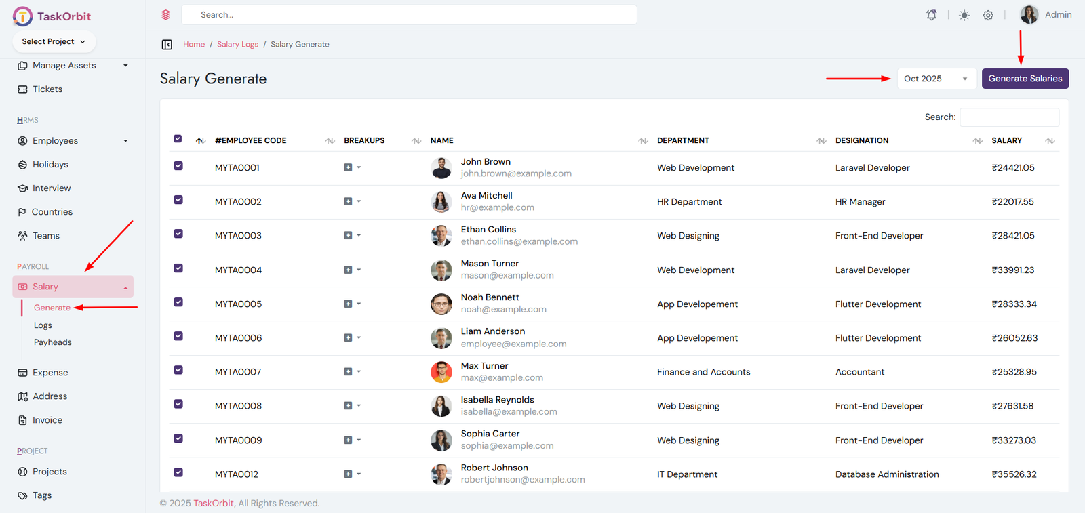Click the Generate Salaries button
1085x513 pixels.
1025,79
